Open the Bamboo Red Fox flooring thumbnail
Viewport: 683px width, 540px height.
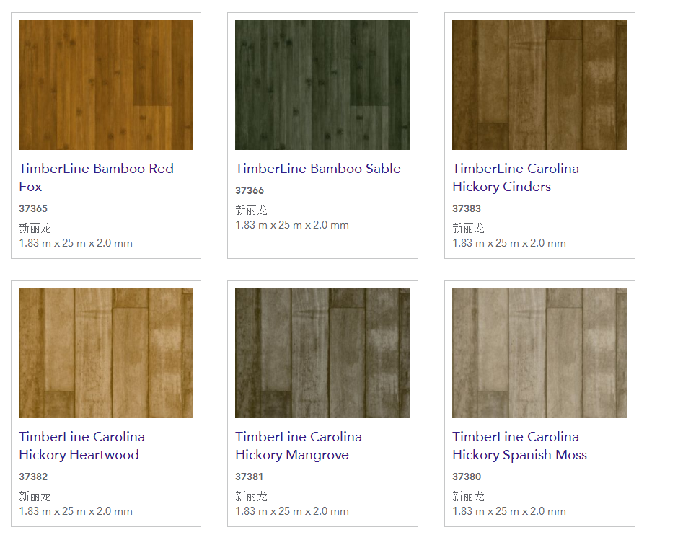point(106,85)
